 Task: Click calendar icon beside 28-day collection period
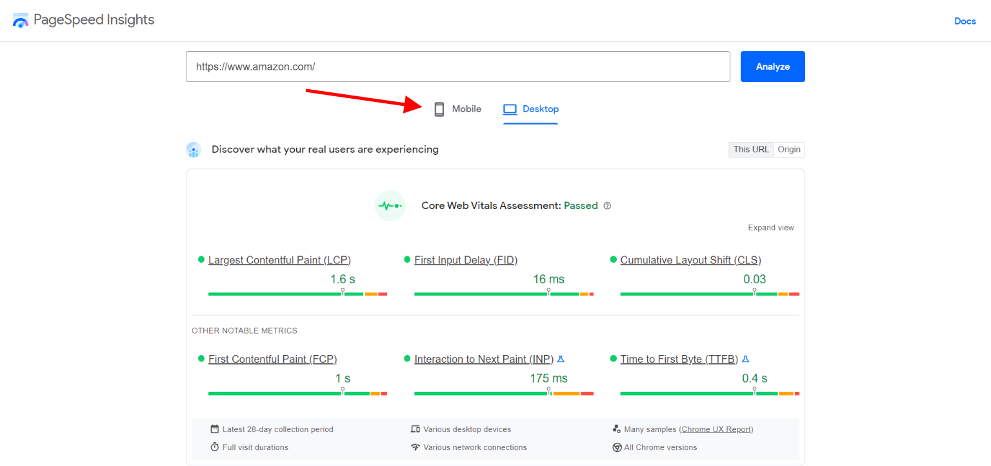[215, 429]
